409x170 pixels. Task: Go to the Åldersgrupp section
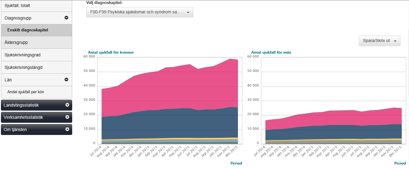[36, 42]
